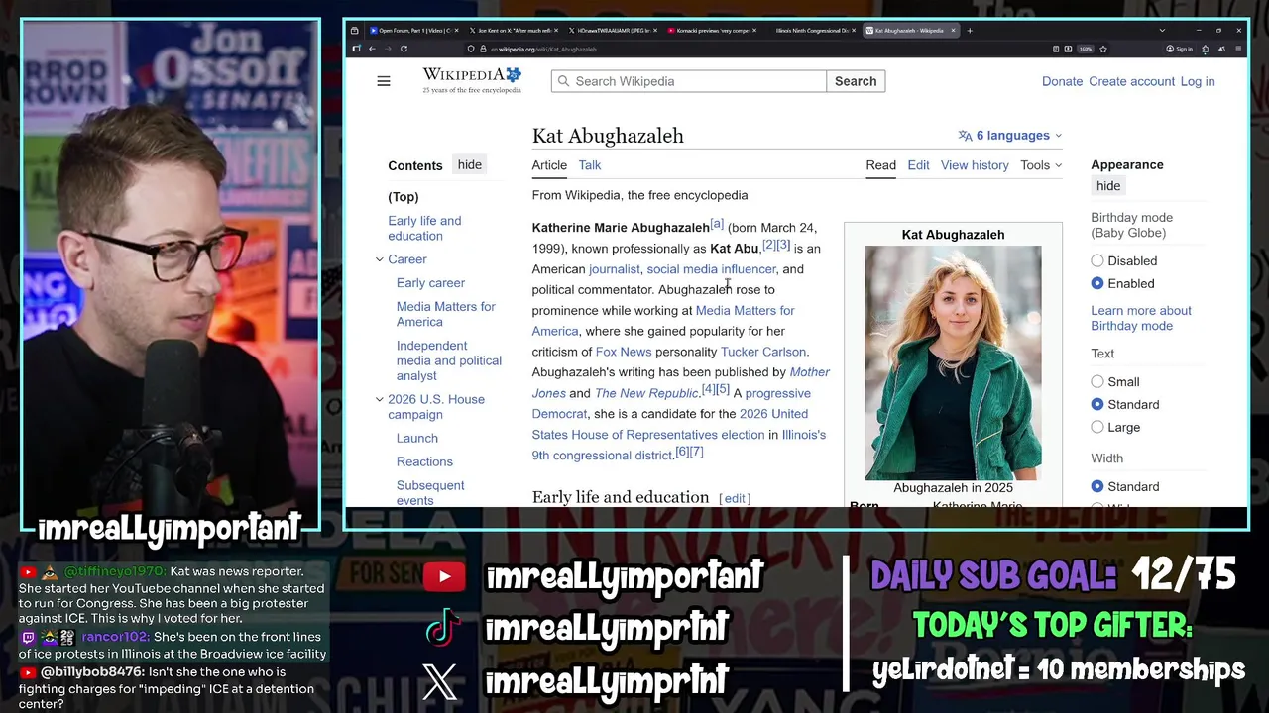
Task: Open the browser tab list dropdown
Action: click(x=1162, y=30)
